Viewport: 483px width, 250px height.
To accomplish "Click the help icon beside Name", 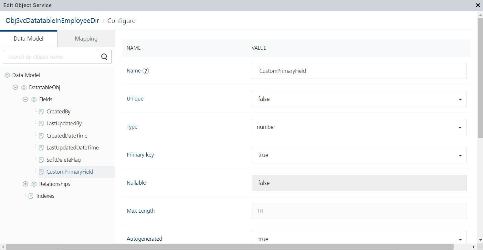I will (146, 71).
